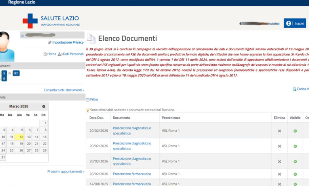Toggle visibility of 20/02/2026 farmaceutica document

295,174
